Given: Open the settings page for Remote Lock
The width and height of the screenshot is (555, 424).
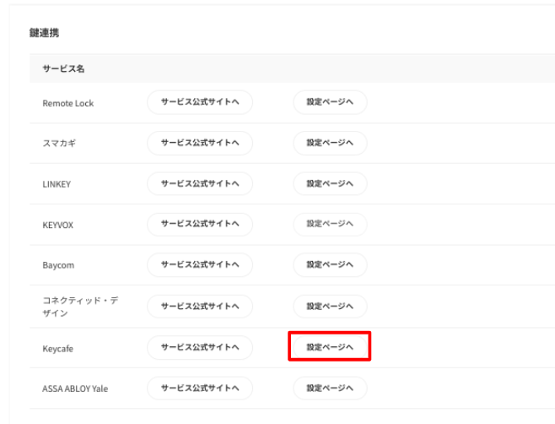Looking at the screenshot, I should 330,102.
